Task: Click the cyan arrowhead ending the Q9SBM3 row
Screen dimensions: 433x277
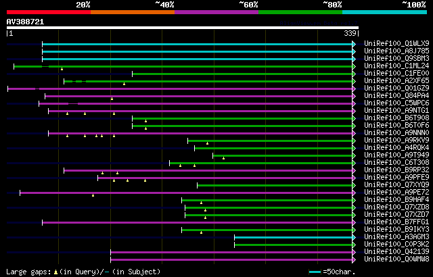Action: point(354,59)
